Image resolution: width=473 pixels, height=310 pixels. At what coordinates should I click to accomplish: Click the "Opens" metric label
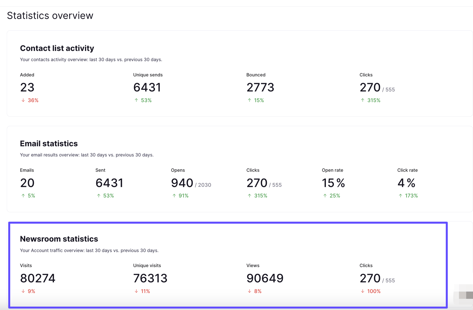coord(178,170)
